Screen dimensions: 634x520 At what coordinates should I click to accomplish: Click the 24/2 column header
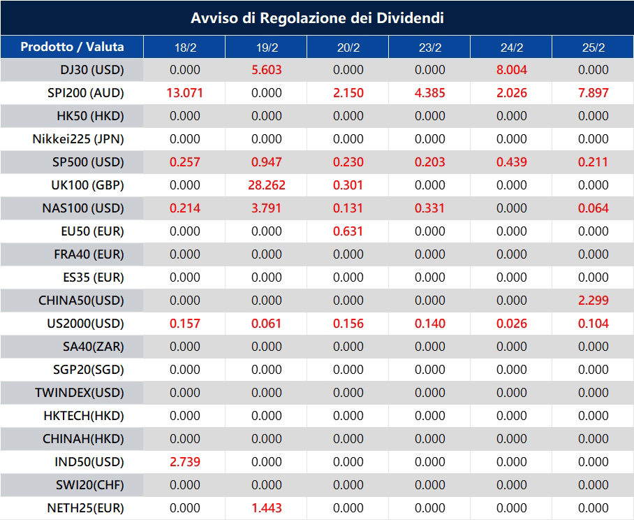[512, 47]
